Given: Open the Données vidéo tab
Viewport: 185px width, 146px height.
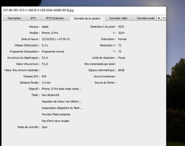Looking at the screenshot, I should (x=119, y=18).
